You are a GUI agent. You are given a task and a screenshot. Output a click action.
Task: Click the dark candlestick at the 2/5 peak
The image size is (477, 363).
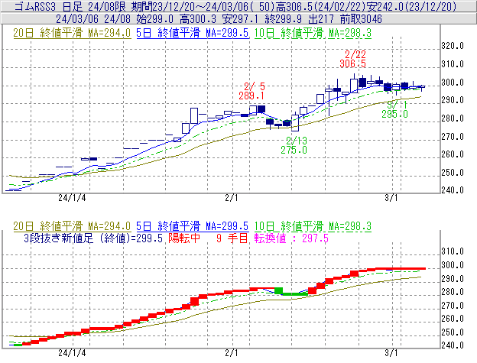(261, 109)
